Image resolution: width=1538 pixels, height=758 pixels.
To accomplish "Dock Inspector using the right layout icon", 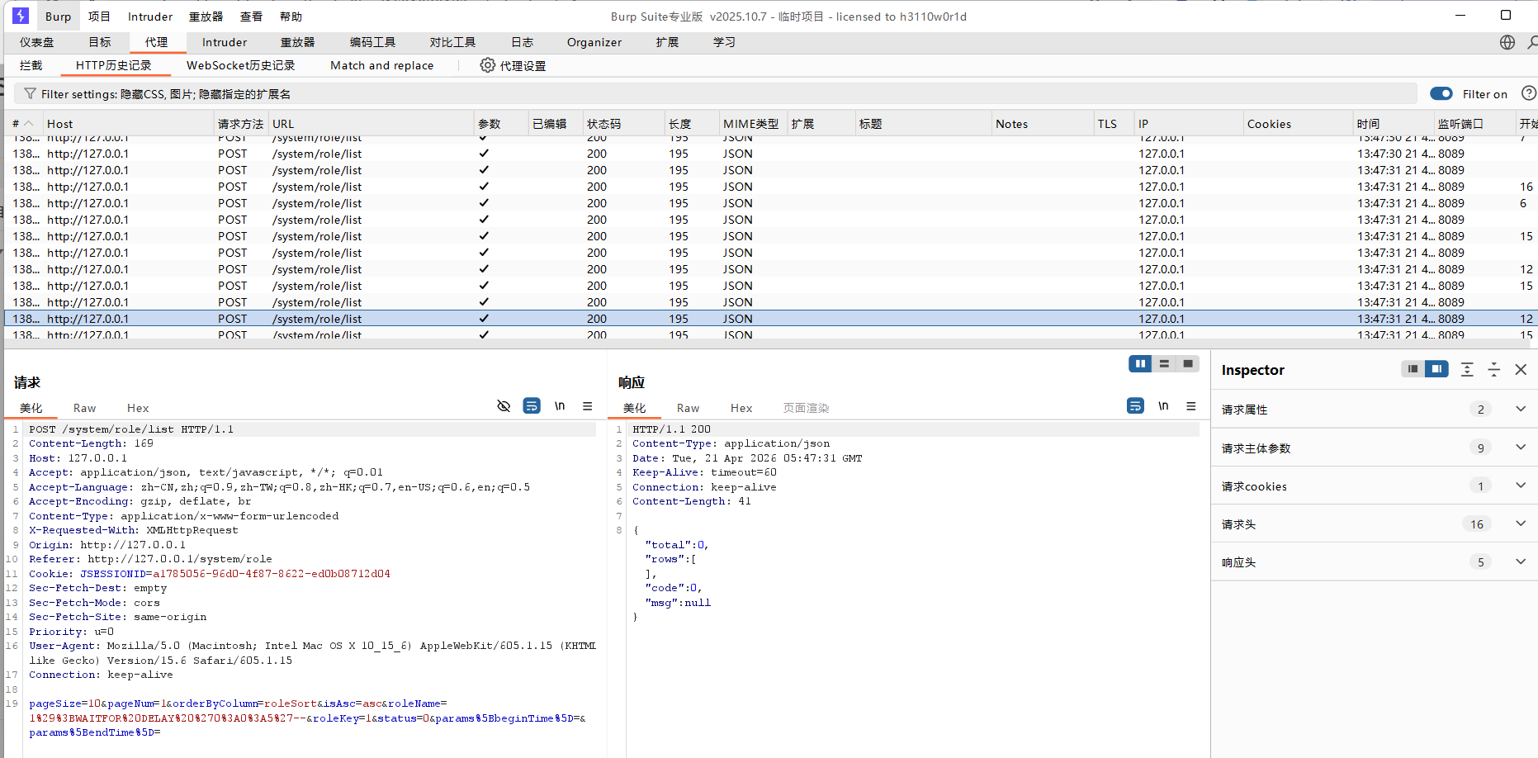I will pyautogui.click(x=1436, y=369).
